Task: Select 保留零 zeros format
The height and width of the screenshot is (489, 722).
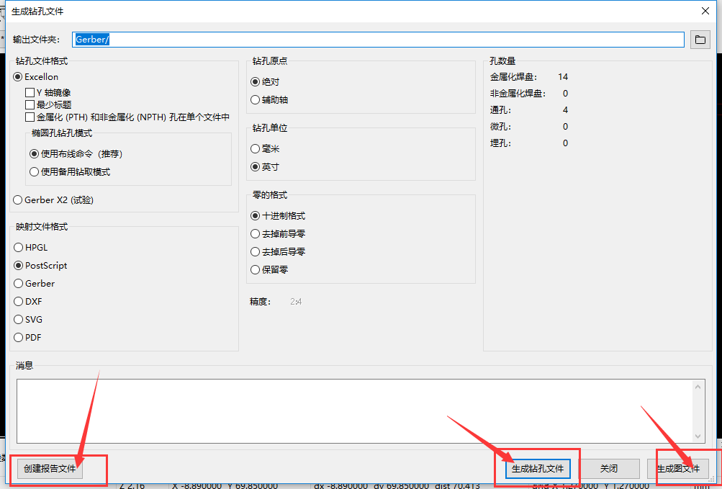Action: (x=269, y=269)
